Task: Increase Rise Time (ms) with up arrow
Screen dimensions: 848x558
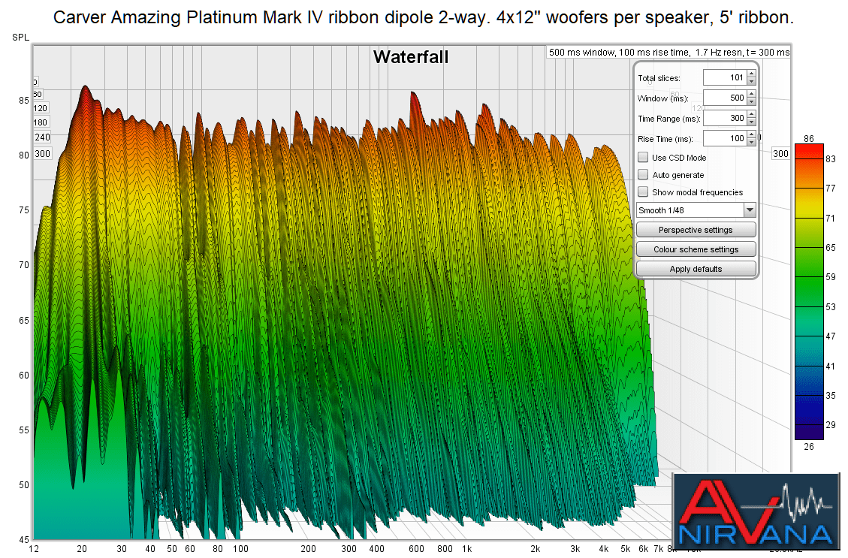Action: (751, 135)
